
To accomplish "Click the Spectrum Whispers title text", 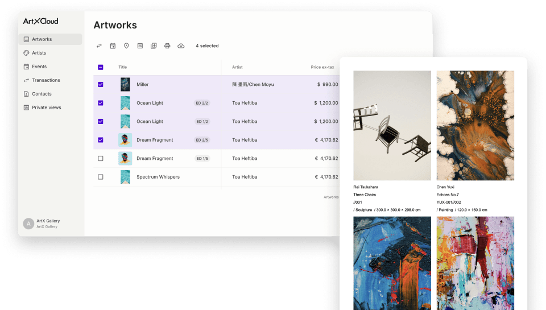I will click(158, 176).
